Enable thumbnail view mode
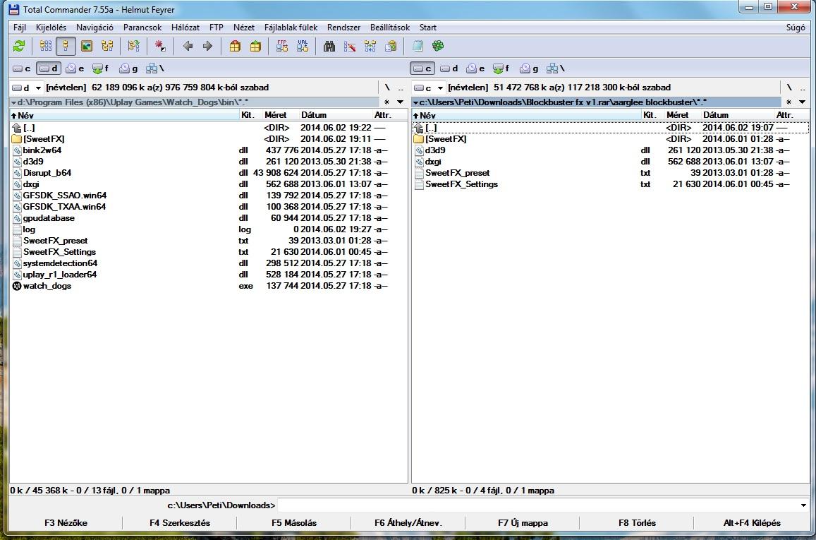Image resolution: width=816 pixels, height=540 pixels. click(x=87, y=47)
